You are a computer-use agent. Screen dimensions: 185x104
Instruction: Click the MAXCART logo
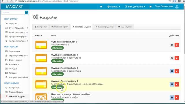(x=14, y=7)
